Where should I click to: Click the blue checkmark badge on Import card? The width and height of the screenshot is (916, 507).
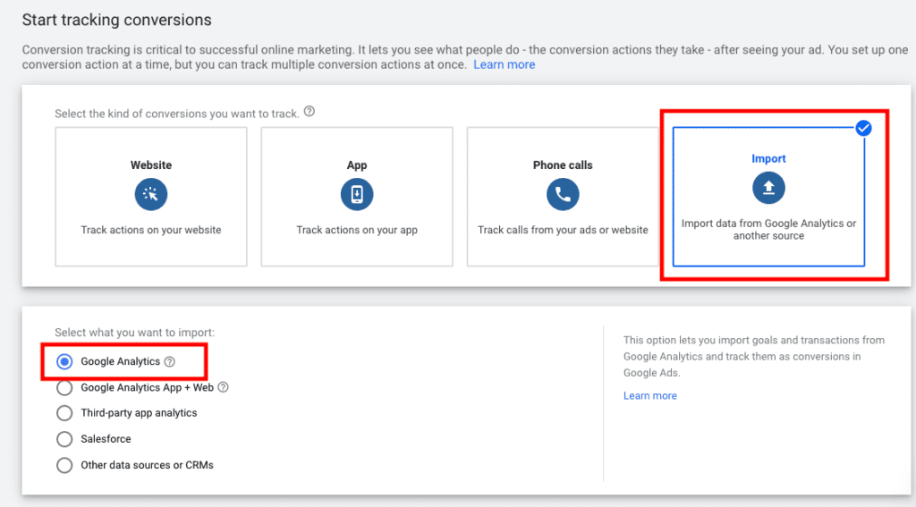click(x=863, y=128)
